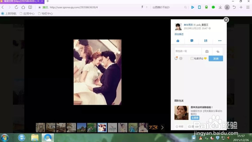252x142 pixels.
Task: Click the plus icon in the toolbar
Action: click(241, 7)
